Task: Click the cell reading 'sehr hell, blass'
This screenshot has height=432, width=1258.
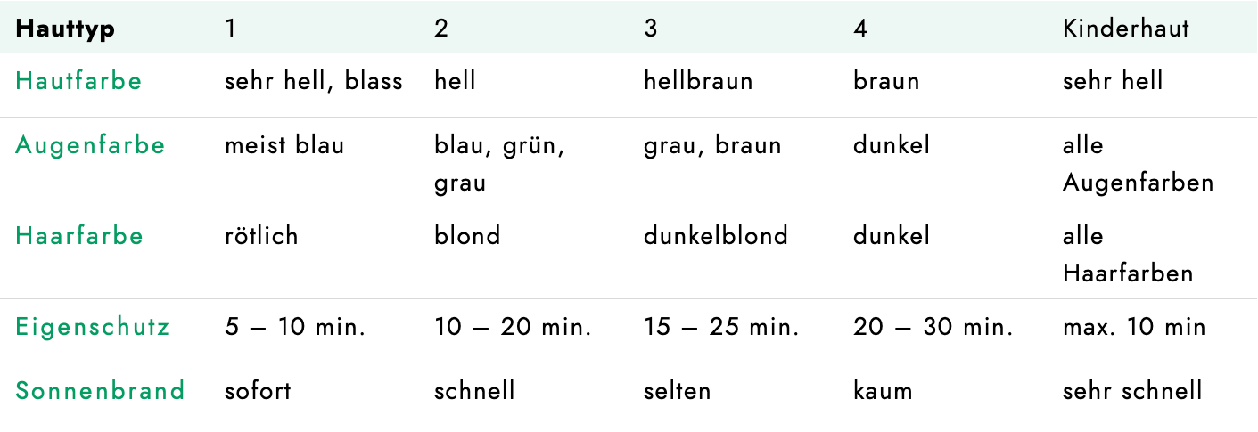Action: pyautogui.click(x=314, y=81)
